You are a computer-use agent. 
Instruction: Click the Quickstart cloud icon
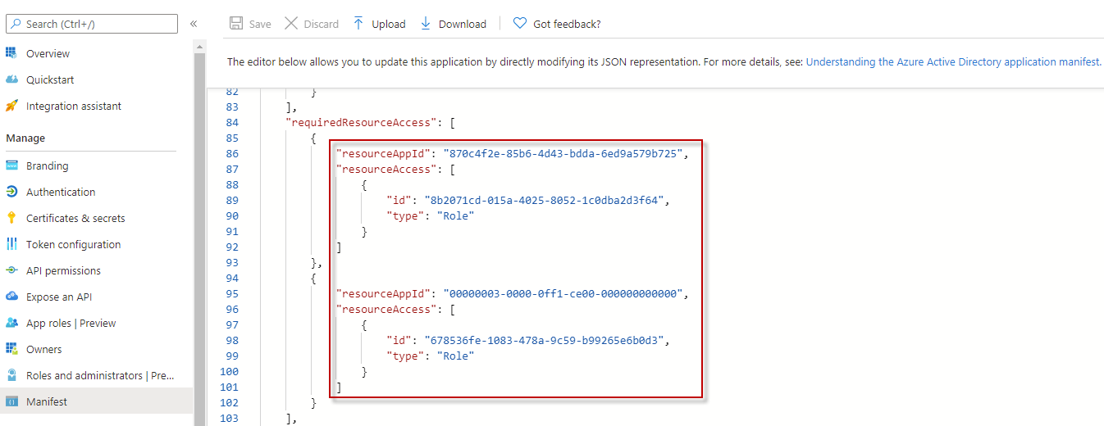(x=11, y=79)
